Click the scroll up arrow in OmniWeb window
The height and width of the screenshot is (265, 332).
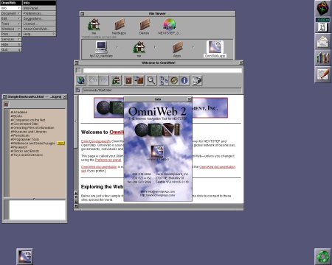click(x=76, y=193)
